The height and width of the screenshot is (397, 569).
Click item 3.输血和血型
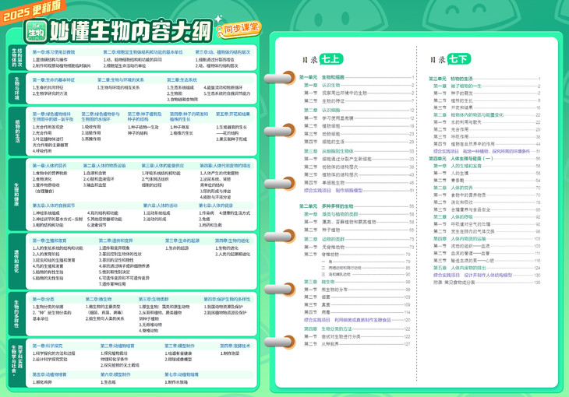tap(95, 185)
